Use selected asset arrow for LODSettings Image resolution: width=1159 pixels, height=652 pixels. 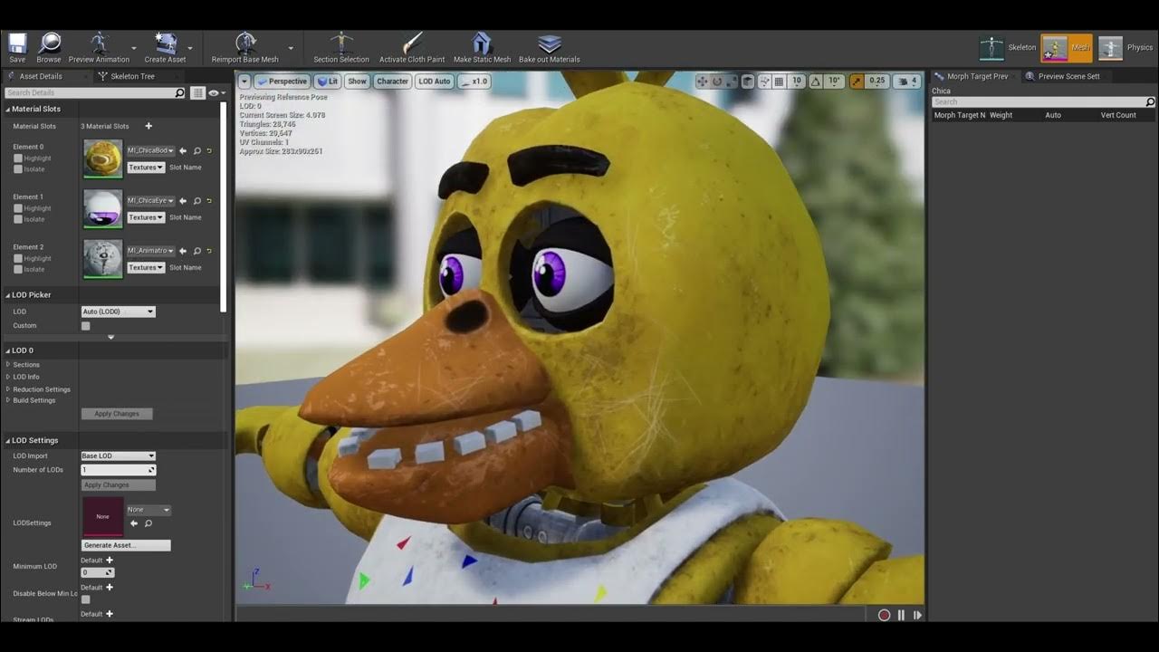(x=134, y=523)
